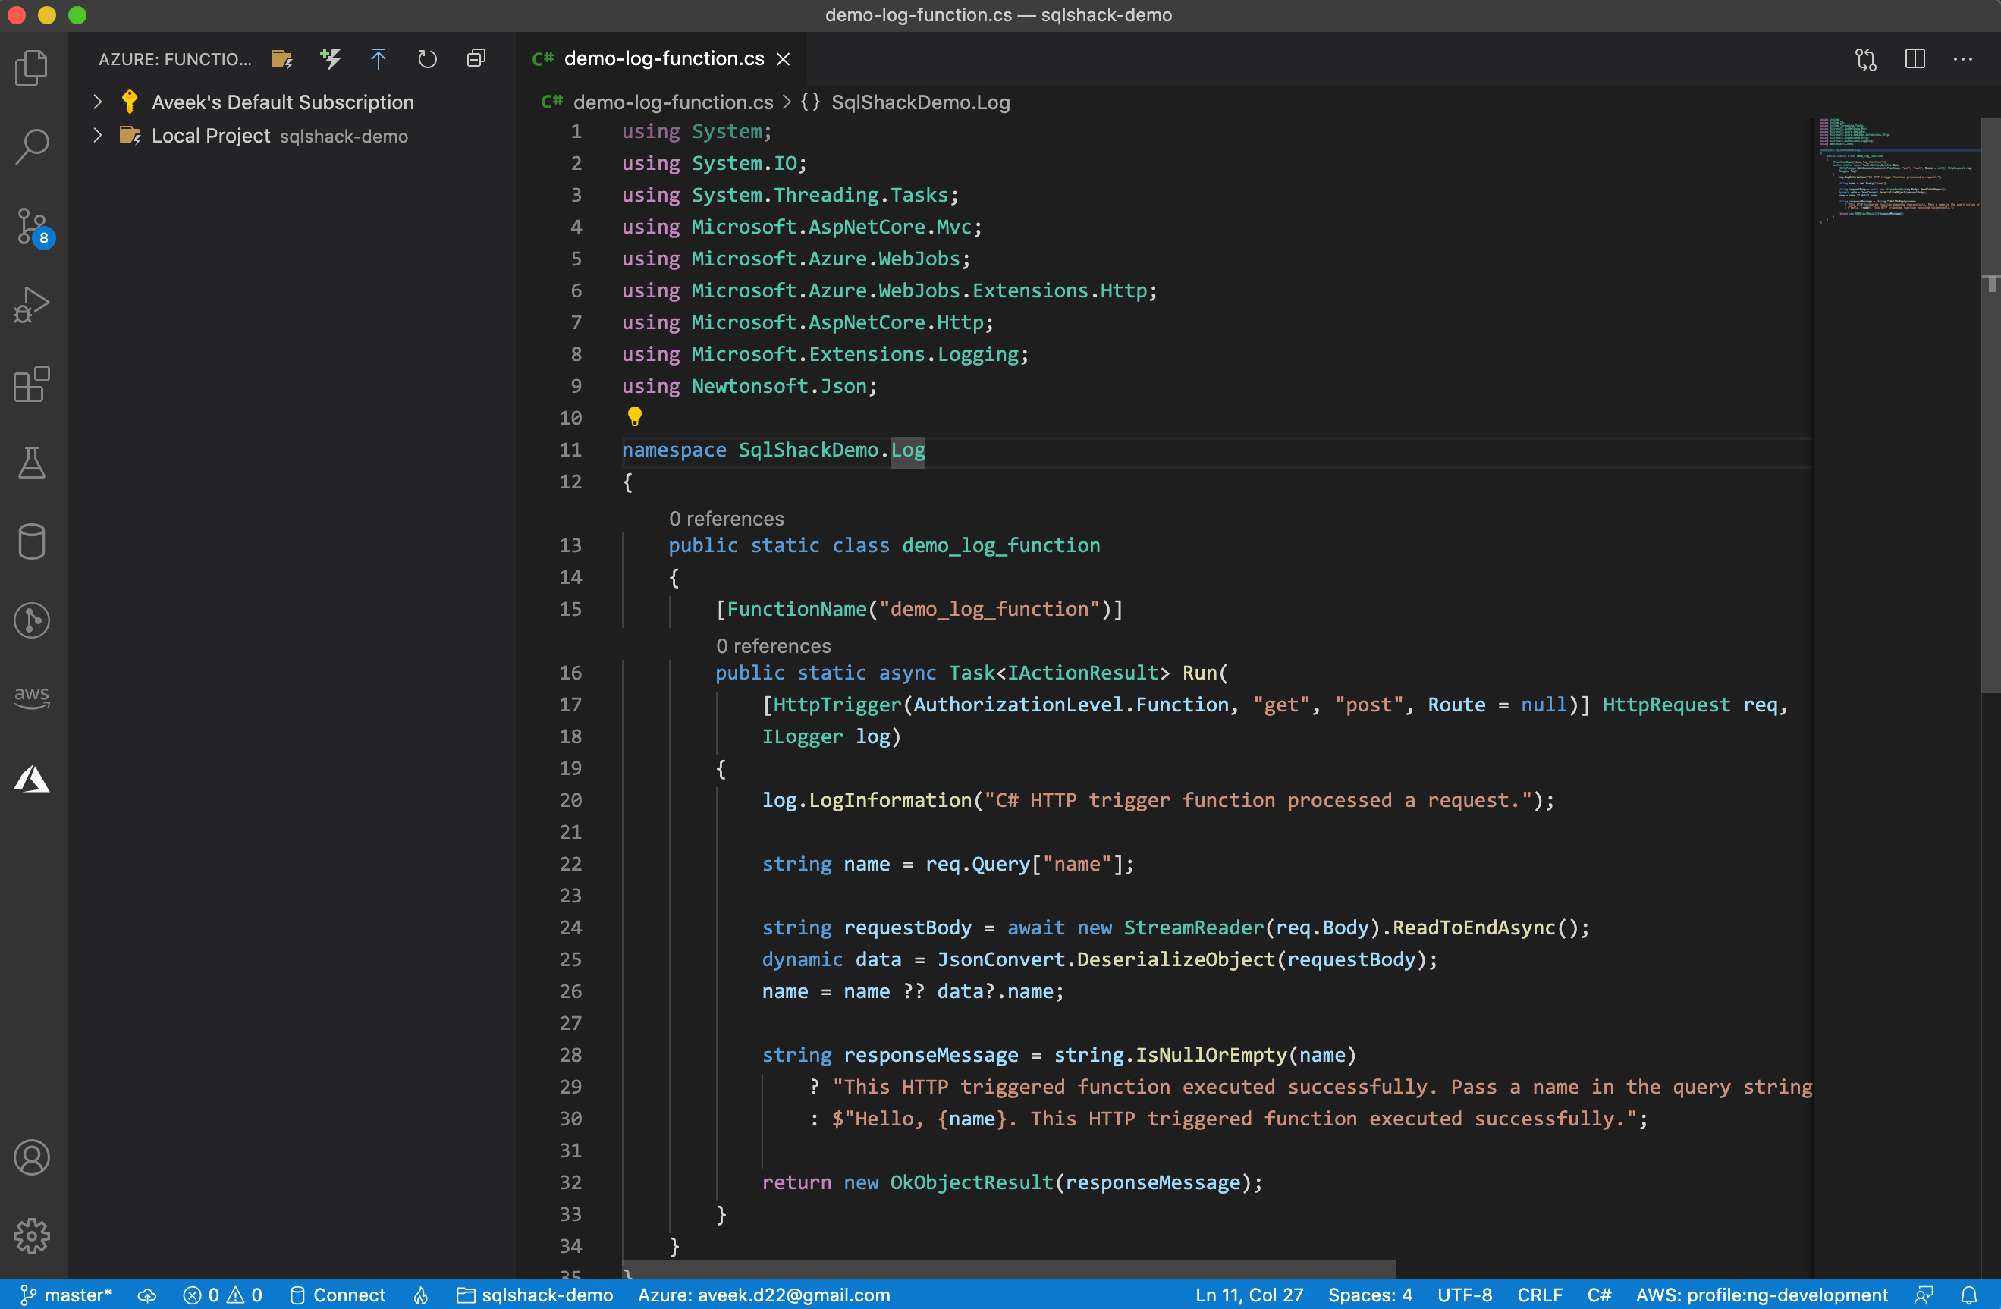The image size is (2001, 1309).
Task: Open the Explorer view in activity bar
Action: point(32,68)
